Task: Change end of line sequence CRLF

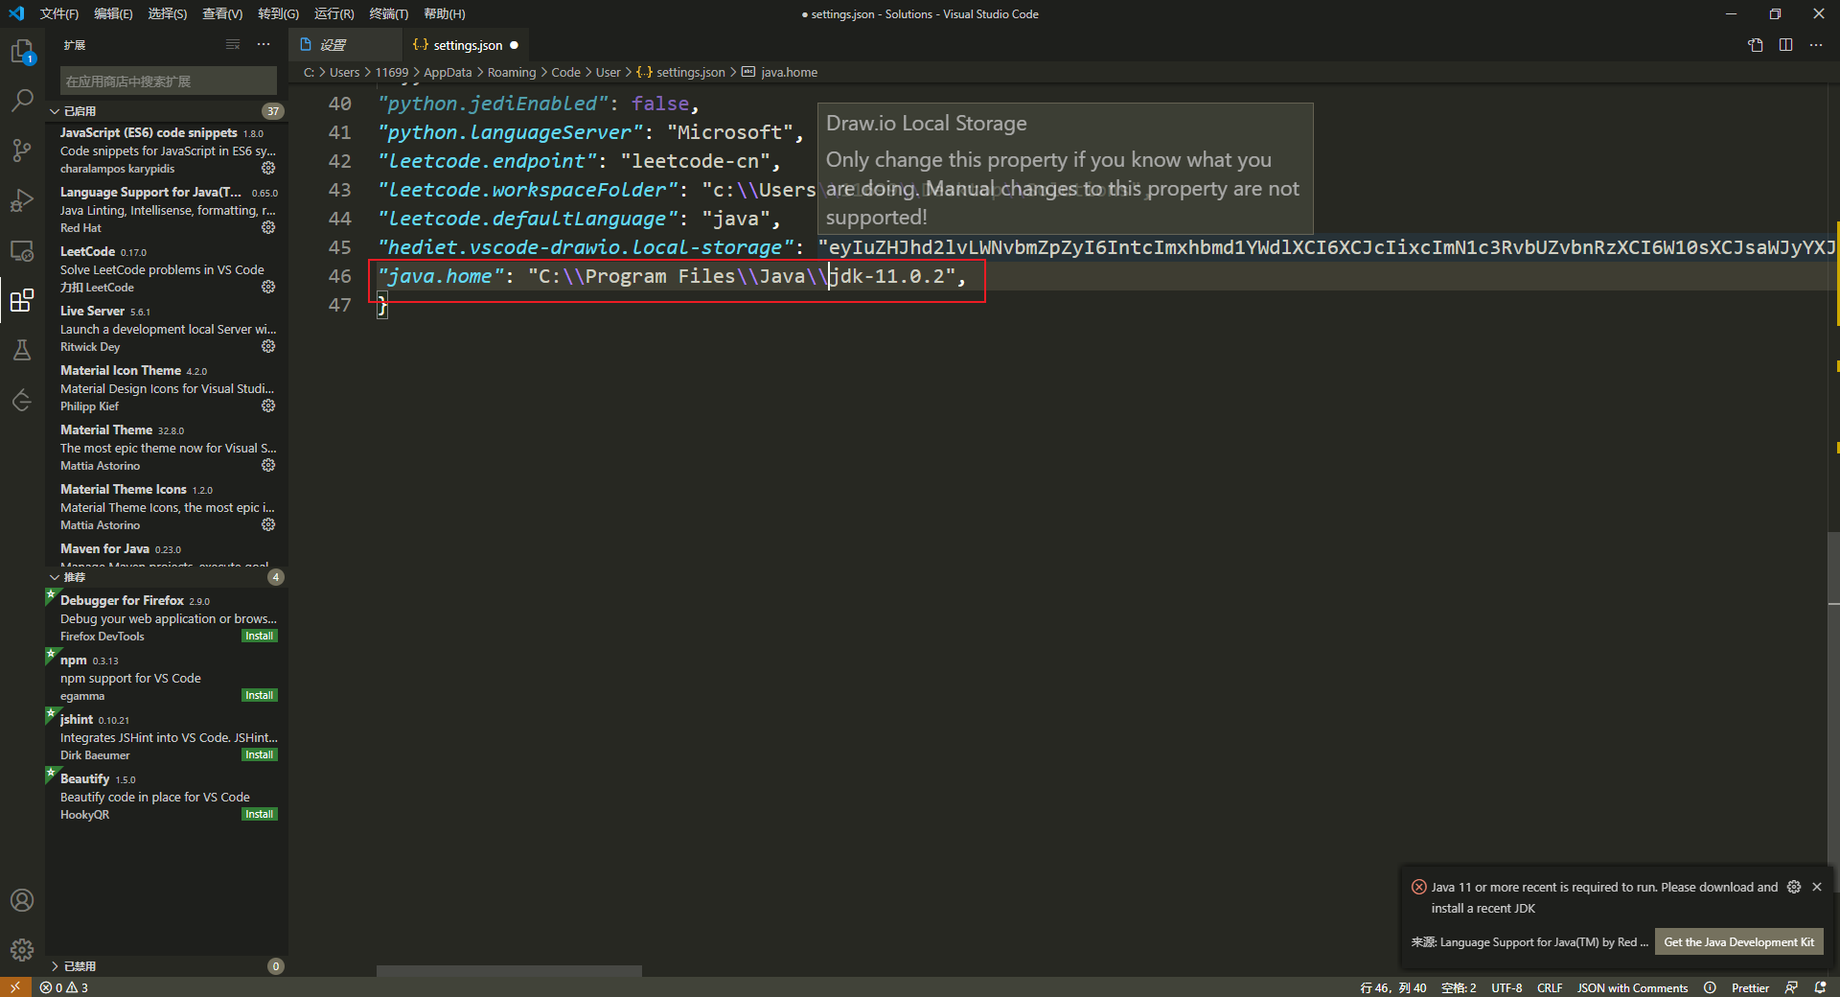Action: click(1550, 987)
